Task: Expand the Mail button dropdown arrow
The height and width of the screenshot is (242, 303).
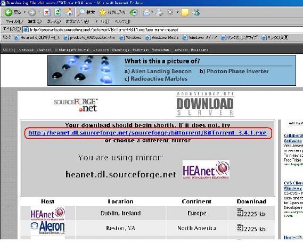Action: 152,12
